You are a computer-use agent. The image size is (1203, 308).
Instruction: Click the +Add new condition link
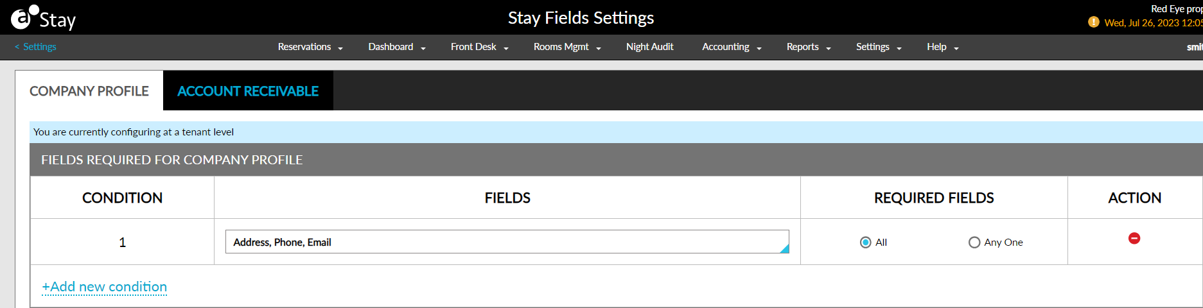105,287
